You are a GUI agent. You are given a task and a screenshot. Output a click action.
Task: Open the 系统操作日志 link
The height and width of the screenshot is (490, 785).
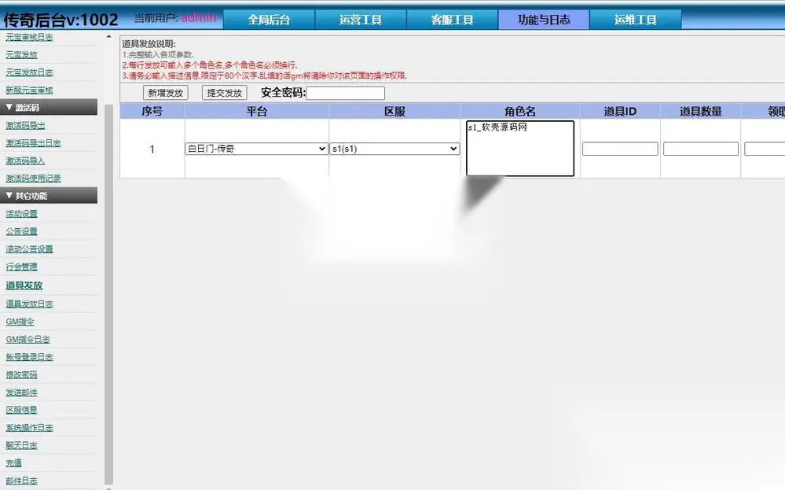29,427
